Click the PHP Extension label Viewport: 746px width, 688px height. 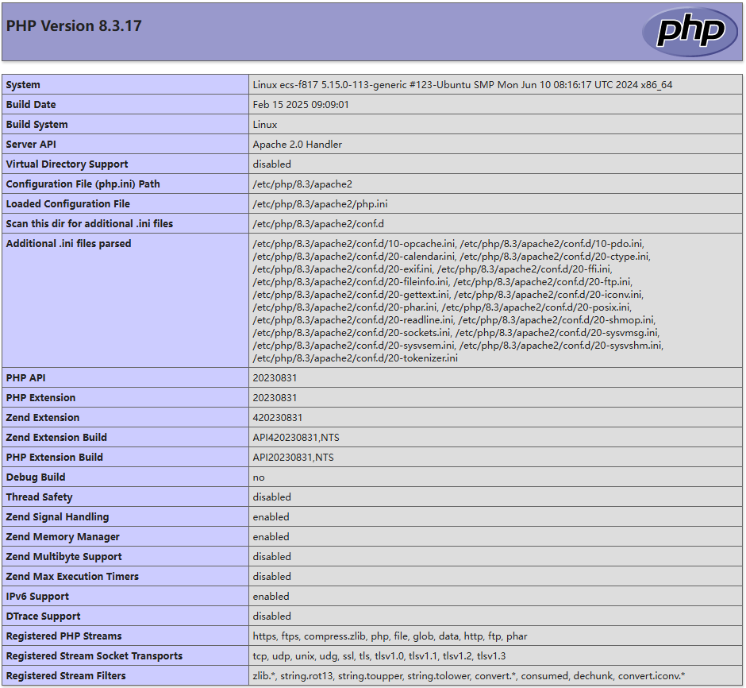41,398
